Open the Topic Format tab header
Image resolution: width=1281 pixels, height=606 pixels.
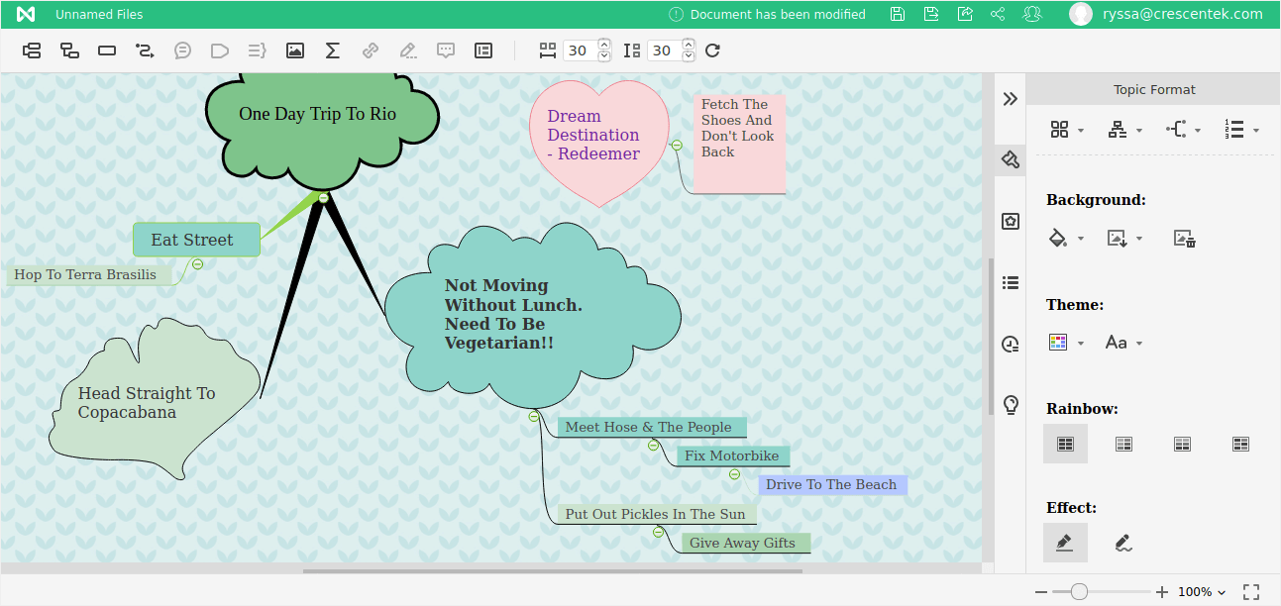click(1153, 89)
